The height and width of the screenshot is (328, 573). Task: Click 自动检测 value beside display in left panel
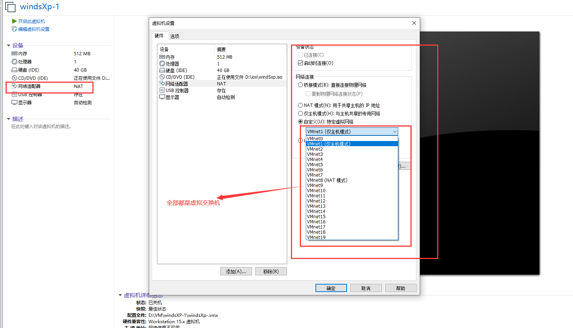tap(83, 102)
